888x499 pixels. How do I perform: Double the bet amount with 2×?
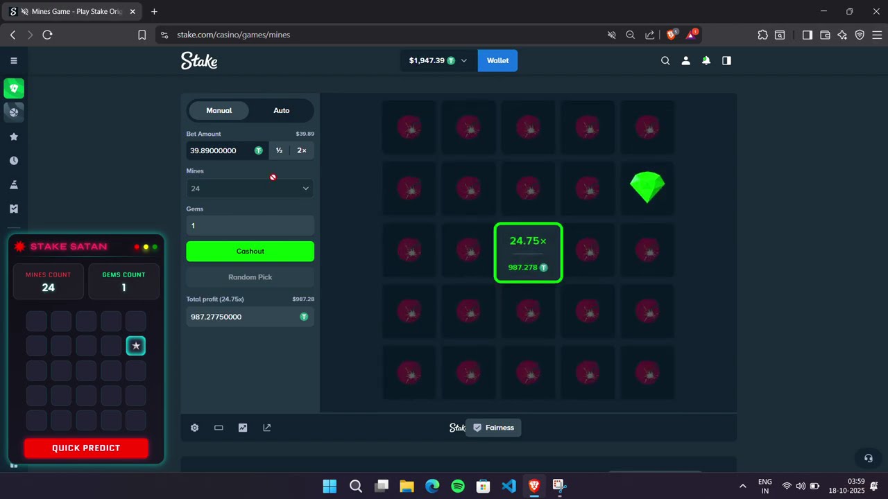tap(302, 150)
